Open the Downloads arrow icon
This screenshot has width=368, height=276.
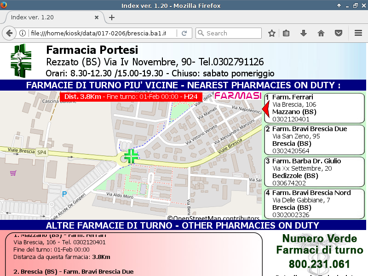[x=304, y=33]
